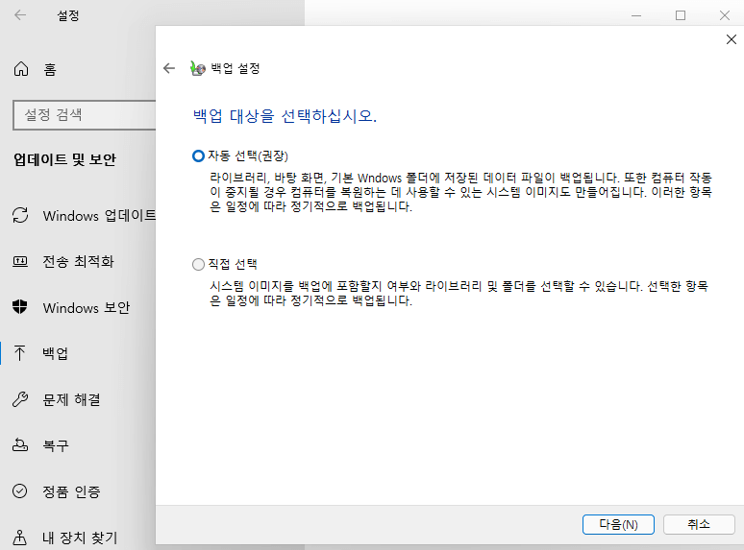Click the 자동 선택 description paragraph
This screenshot has height=550, width=744.
(460, 192)
